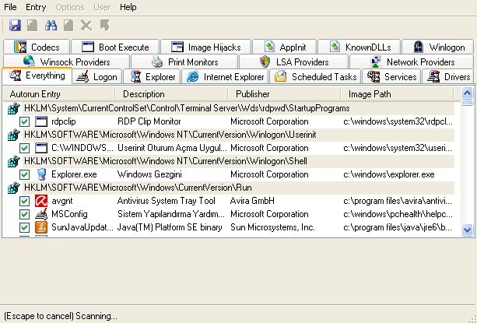Click the scrollbar down arrow
This screenshot has width=477, height=323.
[x=467, y=230]
